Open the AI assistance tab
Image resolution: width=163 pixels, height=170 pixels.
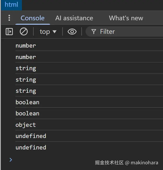(x=74, y=18)
